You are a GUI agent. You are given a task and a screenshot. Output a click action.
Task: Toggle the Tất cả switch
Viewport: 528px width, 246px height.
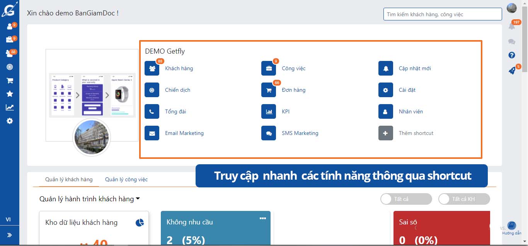[x=406, y=199]
